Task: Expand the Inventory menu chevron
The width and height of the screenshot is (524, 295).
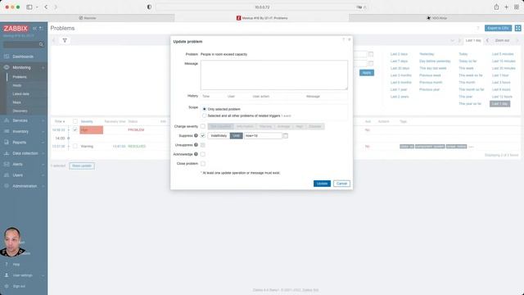Action: [43, 131]
